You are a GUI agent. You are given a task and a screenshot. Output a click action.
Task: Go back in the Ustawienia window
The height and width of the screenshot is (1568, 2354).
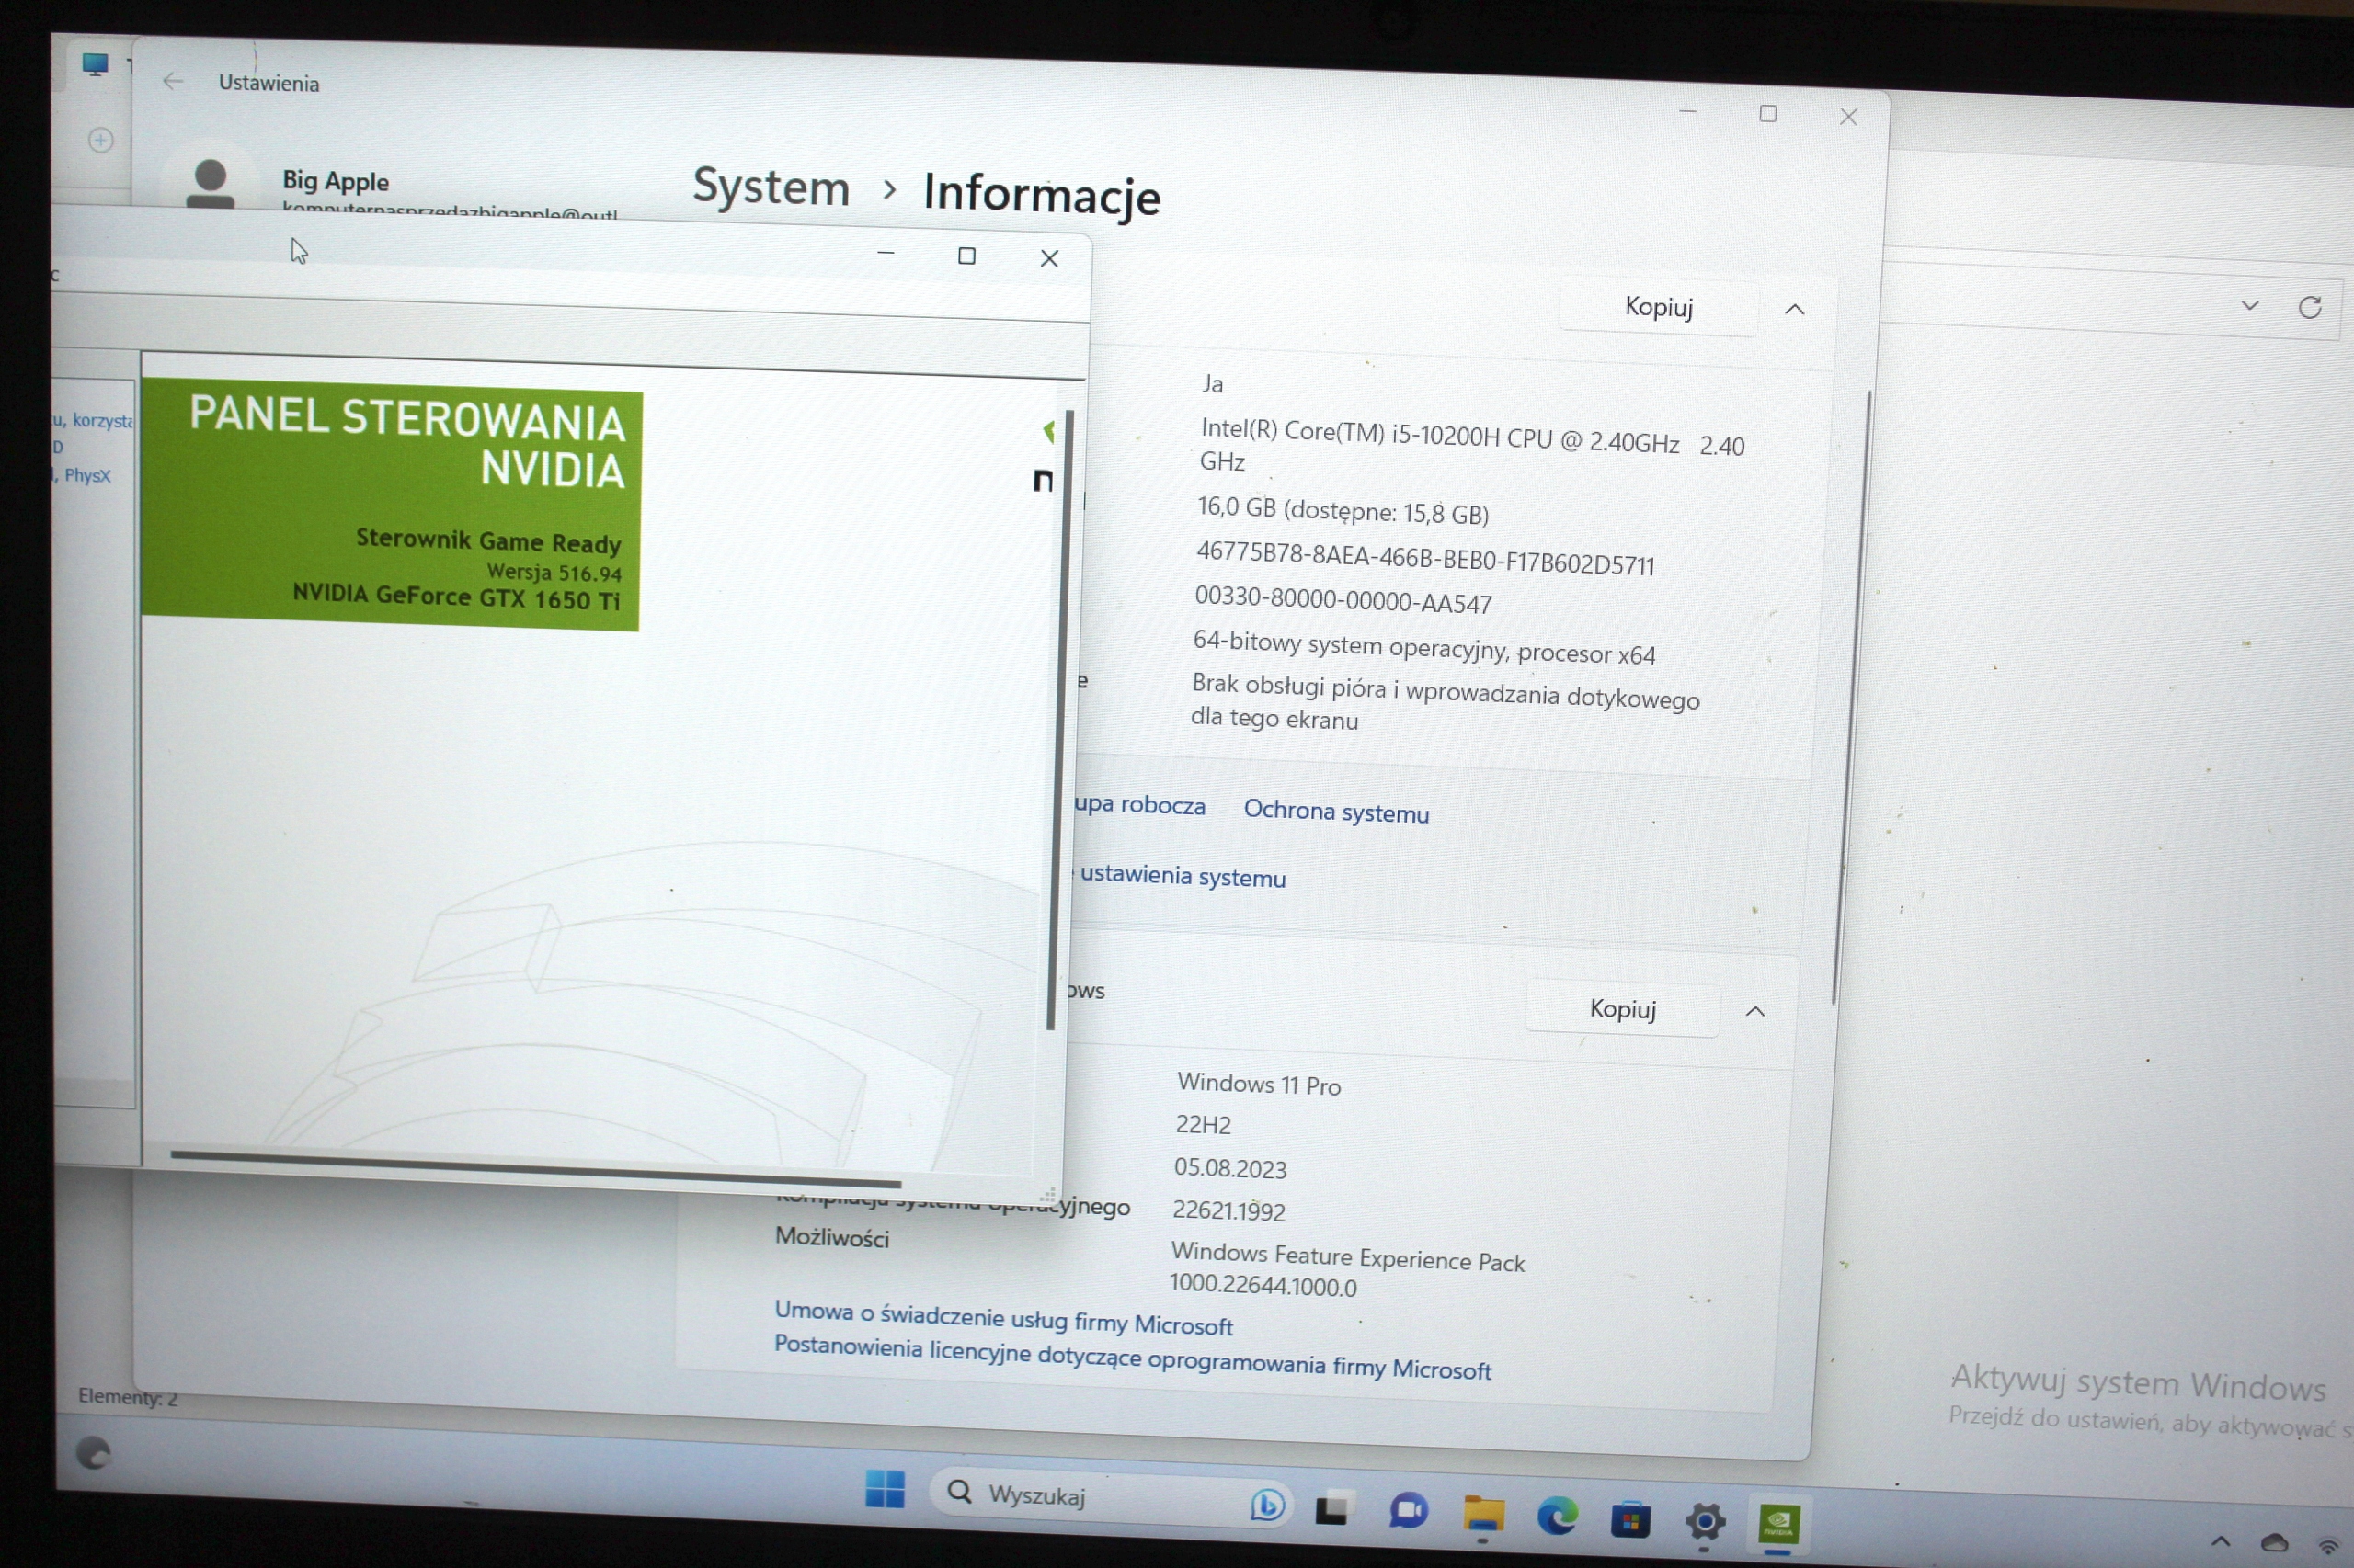click(173, 81)
